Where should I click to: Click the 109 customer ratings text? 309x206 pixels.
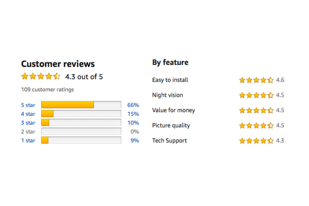[x=47, y=90]
